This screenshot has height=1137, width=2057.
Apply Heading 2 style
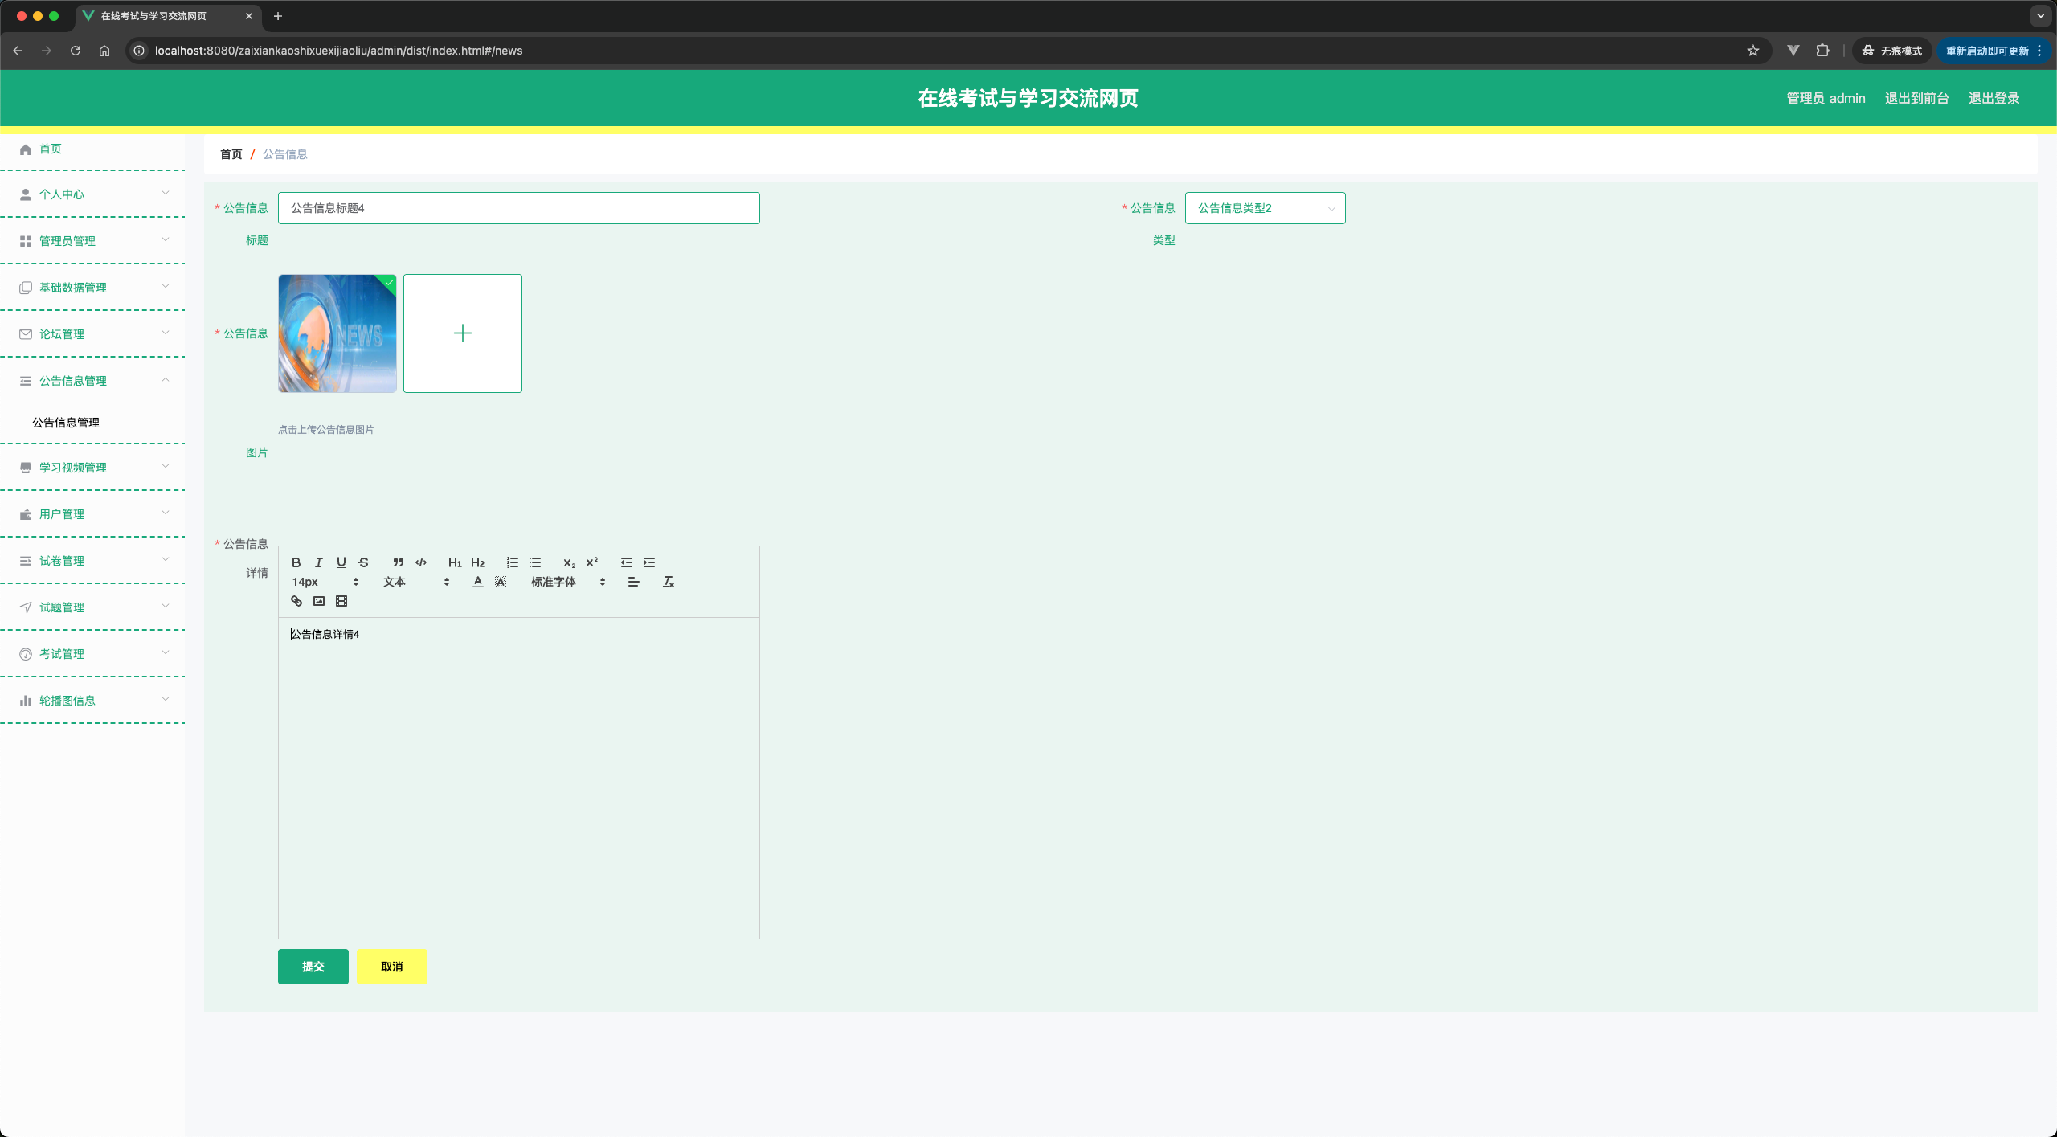point(477,562)
